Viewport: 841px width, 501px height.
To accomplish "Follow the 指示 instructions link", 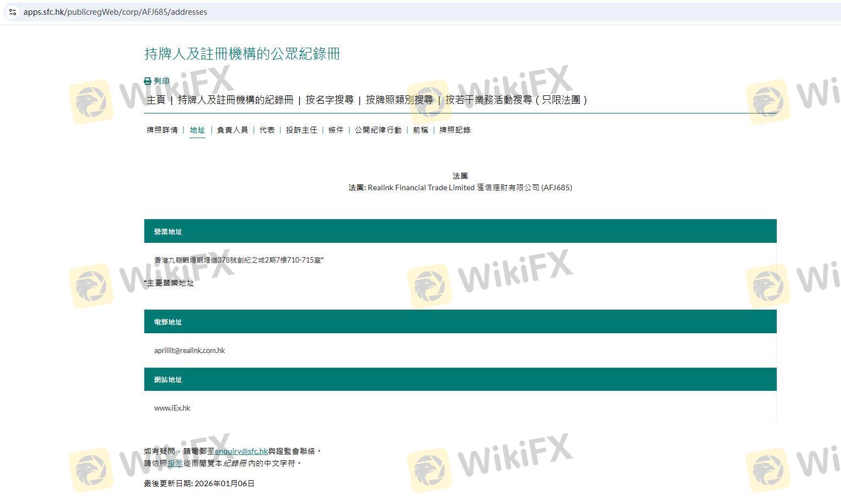I will coord(175,463).
